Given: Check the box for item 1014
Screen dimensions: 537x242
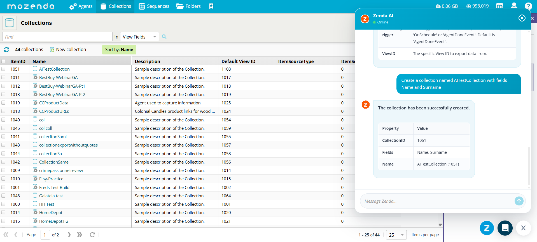Looking at the screenshot, I should 3,212.
